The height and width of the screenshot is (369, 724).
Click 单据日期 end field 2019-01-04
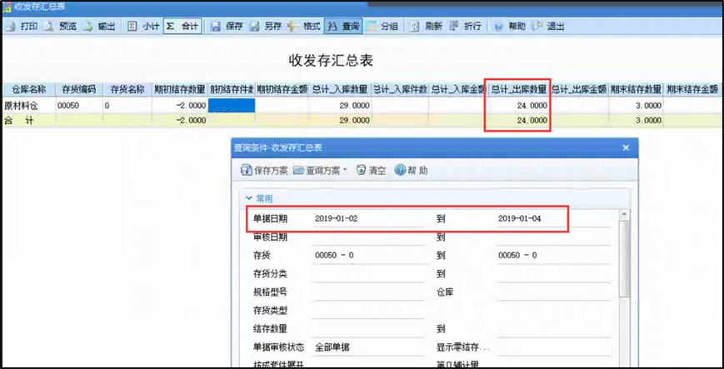click(x=554, y=219)
